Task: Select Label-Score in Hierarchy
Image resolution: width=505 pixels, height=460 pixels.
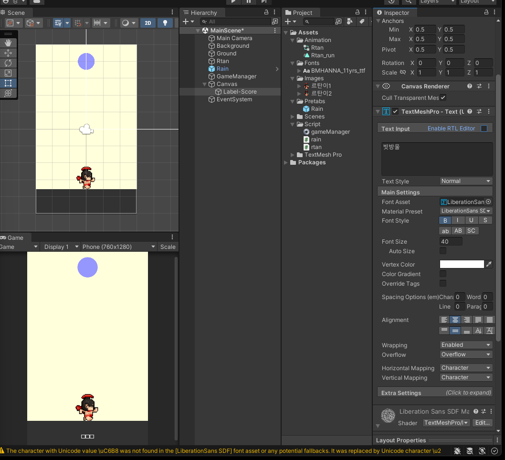Action: click(240, 92)
